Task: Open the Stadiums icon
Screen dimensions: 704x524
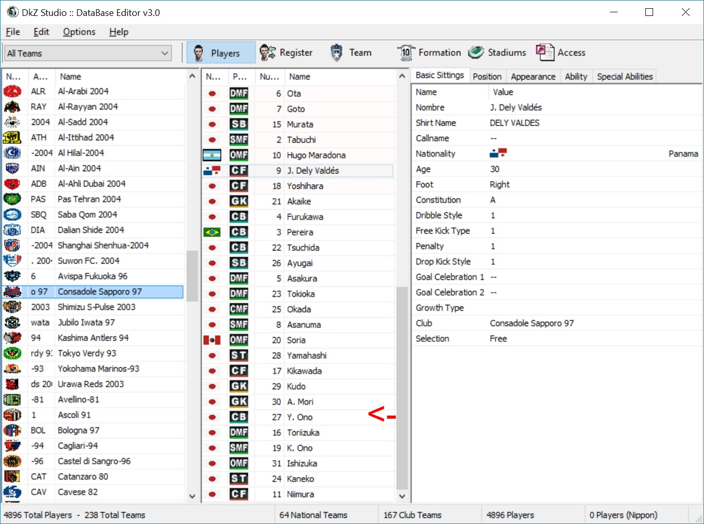Action: [476, 52]
